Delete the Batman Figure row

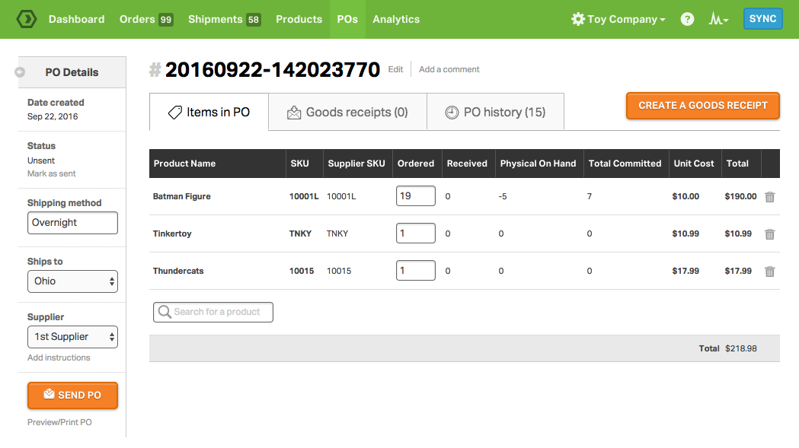point(769,197)
